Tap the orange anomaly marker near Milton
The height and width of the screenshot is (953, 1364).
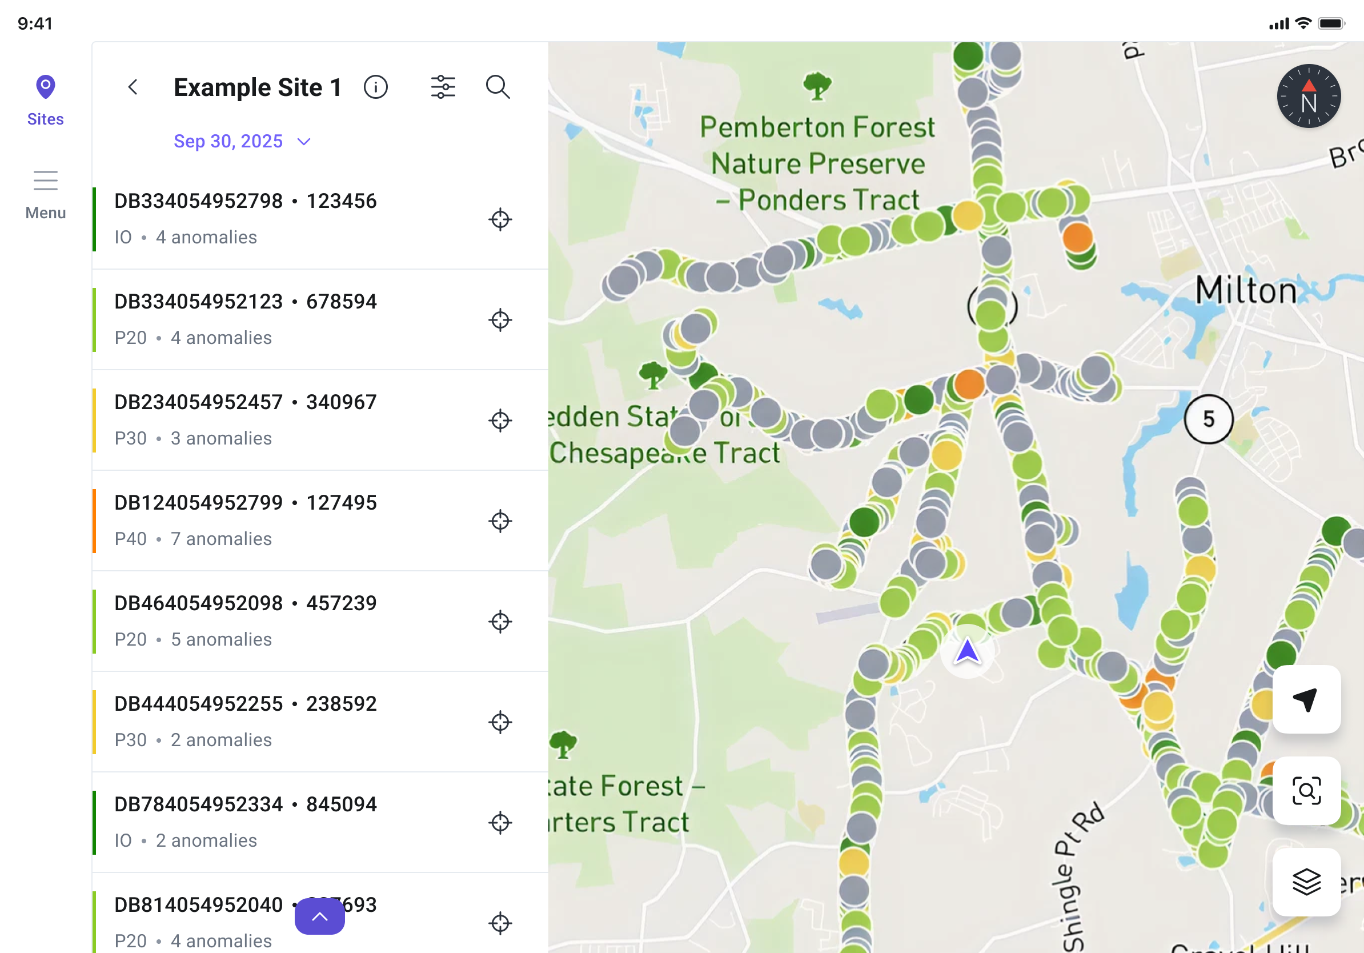[x=1077, y=237]
